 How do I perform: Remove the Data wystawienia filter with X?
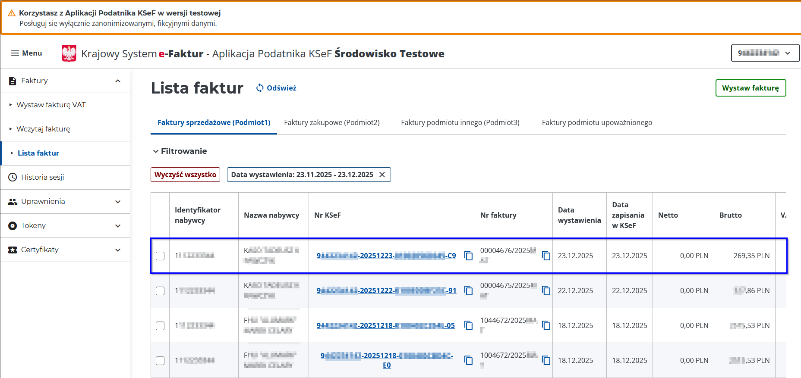coord(382,175)
